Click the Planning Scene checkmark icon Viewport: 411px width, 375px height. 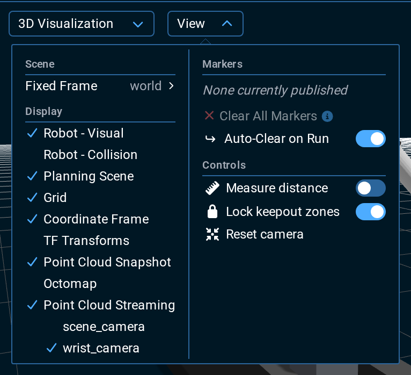click(x=32, y=176)
